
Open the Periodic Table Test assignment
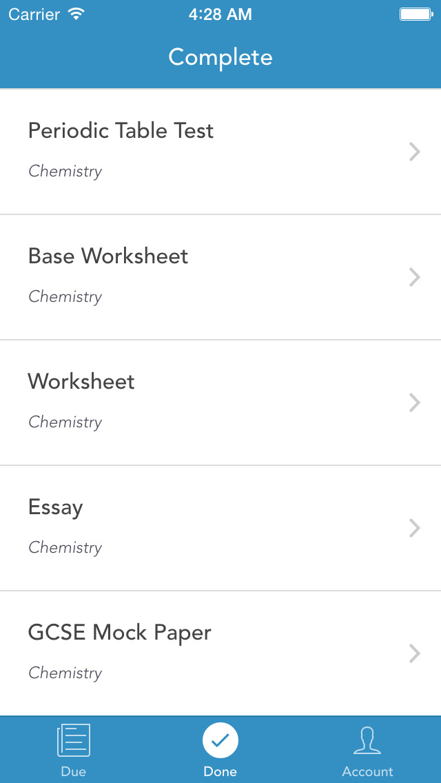coord(121,131)
